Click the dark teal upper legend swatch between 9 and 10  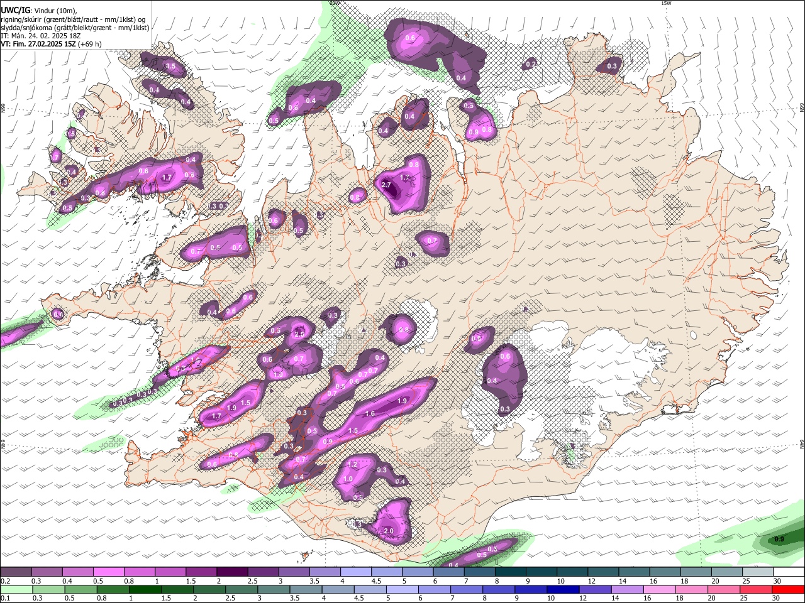(540, 572)
